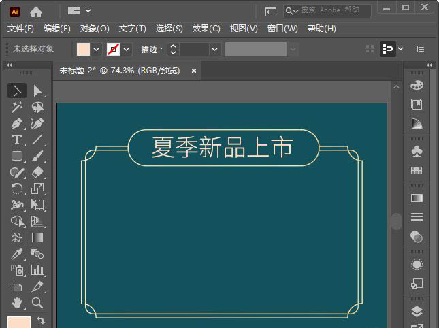The height and width of the screenshot is (328, 439).
Task: Open the Graphic Styles panel
Action: point(417,284)
